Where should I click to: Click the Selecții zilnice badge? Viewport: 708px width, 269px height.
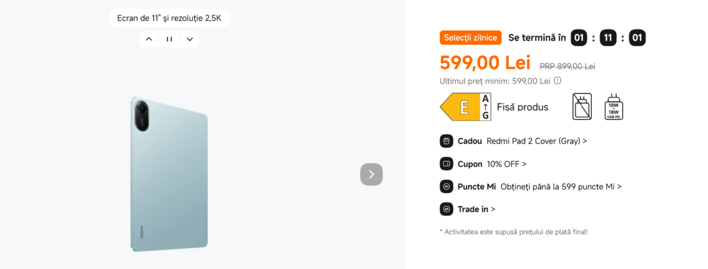pyautogui.click(x=470, y=38)
